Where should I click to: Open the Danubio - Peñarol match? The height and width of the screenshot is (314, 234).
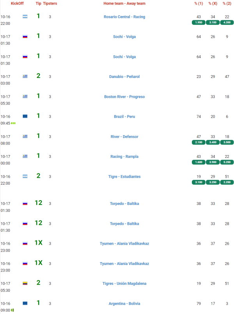(x=124, y=77)
